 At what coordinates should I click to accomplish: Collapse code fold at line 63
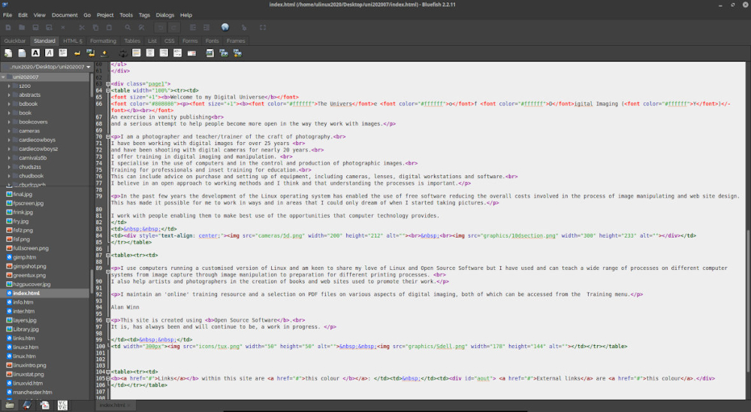click(x=107, y=84)
